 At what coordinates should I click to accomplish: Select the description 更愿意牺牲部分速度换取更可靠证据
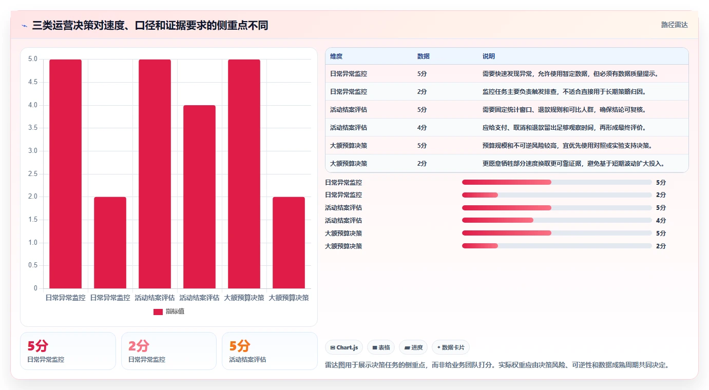[x=573, y=164]
